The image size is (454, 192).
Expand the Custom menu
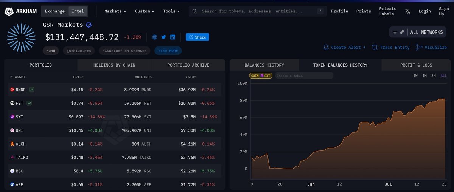(x=145, y=11)
